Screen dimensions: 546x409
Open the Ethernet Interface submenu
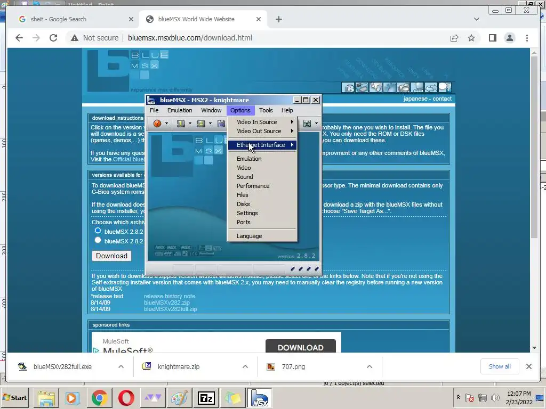pyautogui.click(x=262, y=145)
